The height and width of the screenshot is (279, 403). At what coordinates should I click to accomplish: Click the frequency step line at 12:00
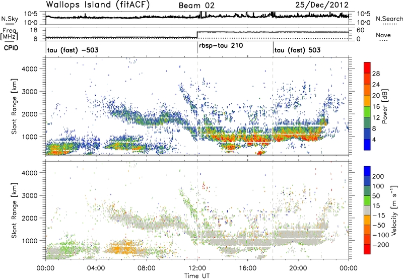tap(197, 35)
